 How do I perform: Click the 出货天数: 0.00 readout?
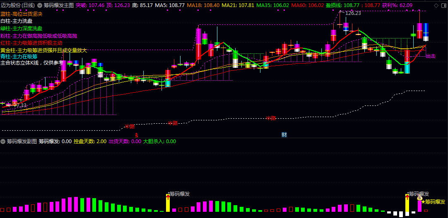(x=125, y=141)
